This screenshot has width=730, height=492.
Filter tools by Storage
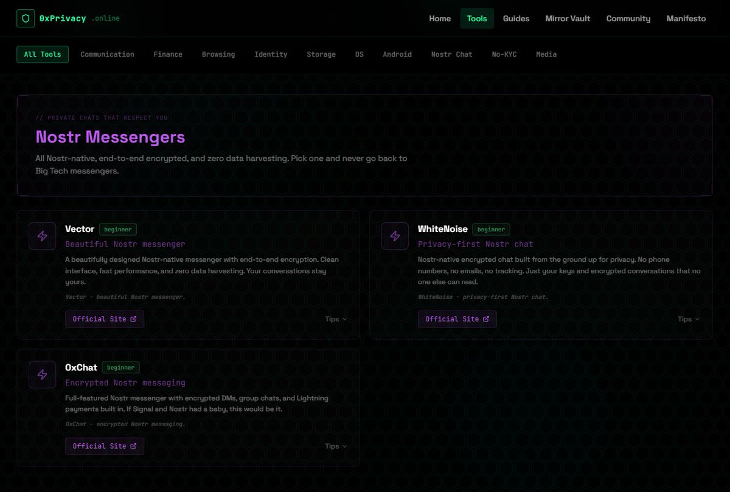click(321, 54)
